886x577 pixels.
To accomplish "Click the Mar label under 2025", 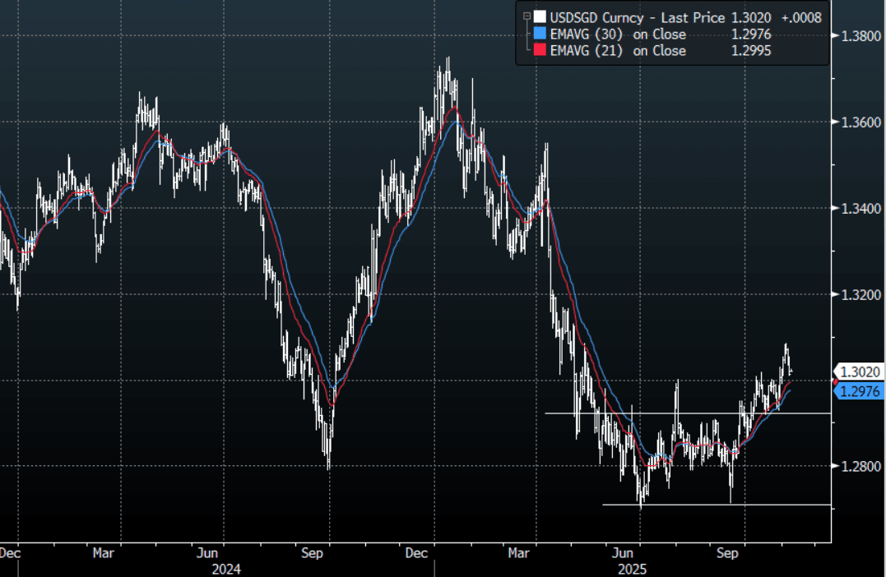I will (518, 553).
